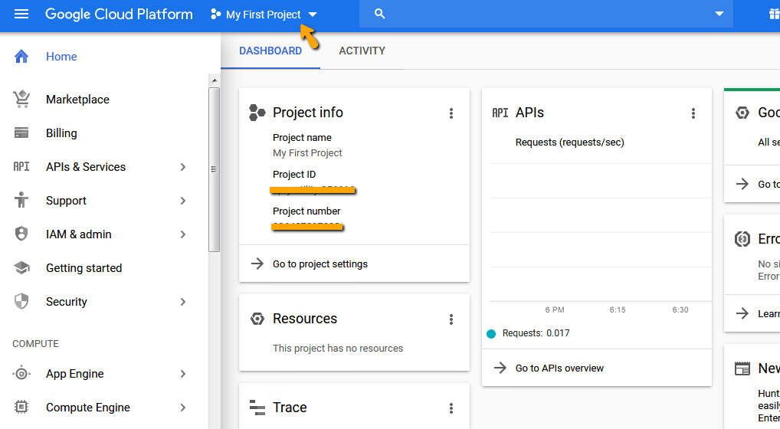The height and width of the screenshot is (429, 780).
Task: Click the gift icon in header
Action: [x=775, y=14]
